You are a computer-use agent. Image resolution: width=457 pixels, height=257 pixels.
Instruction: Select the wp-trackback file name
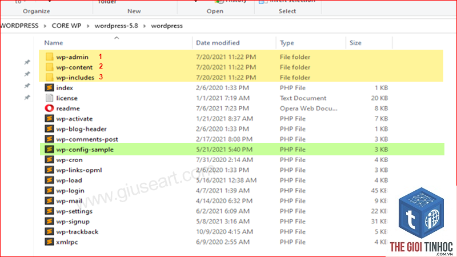(77, 232)
